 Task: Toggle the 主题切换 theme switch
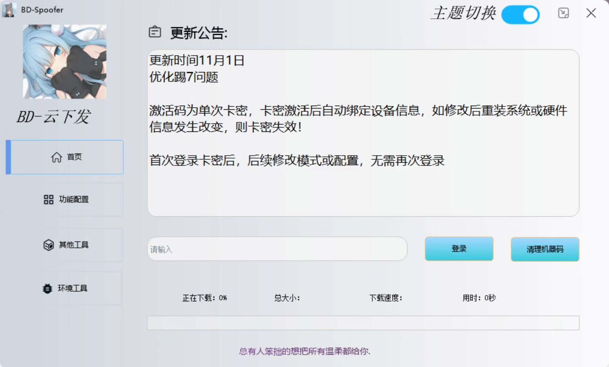point(521,15)
